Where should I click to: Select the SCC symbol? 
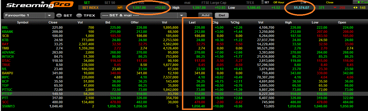coord(5,102)
